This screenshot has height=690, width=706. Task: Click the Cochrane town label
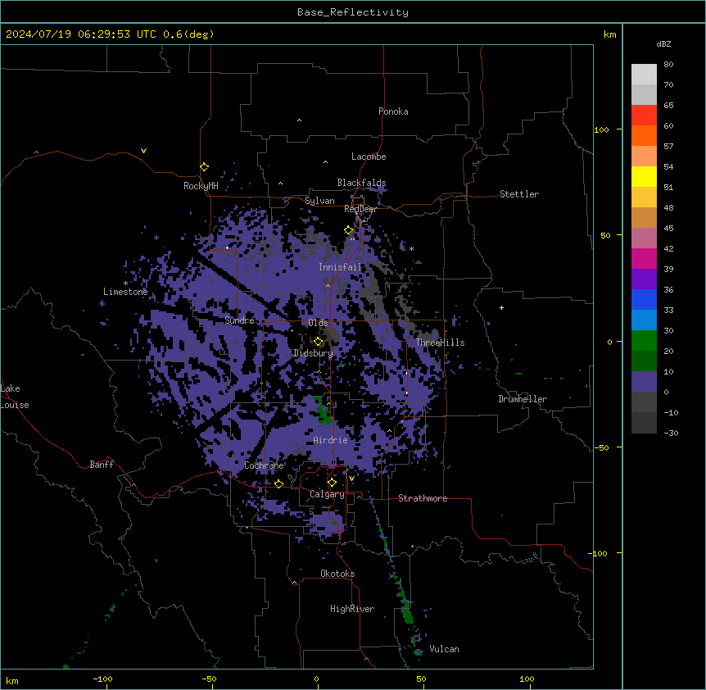click(264, 465)
